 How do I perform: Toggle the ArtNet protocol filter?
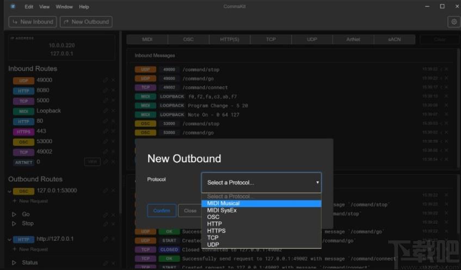click(353, 39)
